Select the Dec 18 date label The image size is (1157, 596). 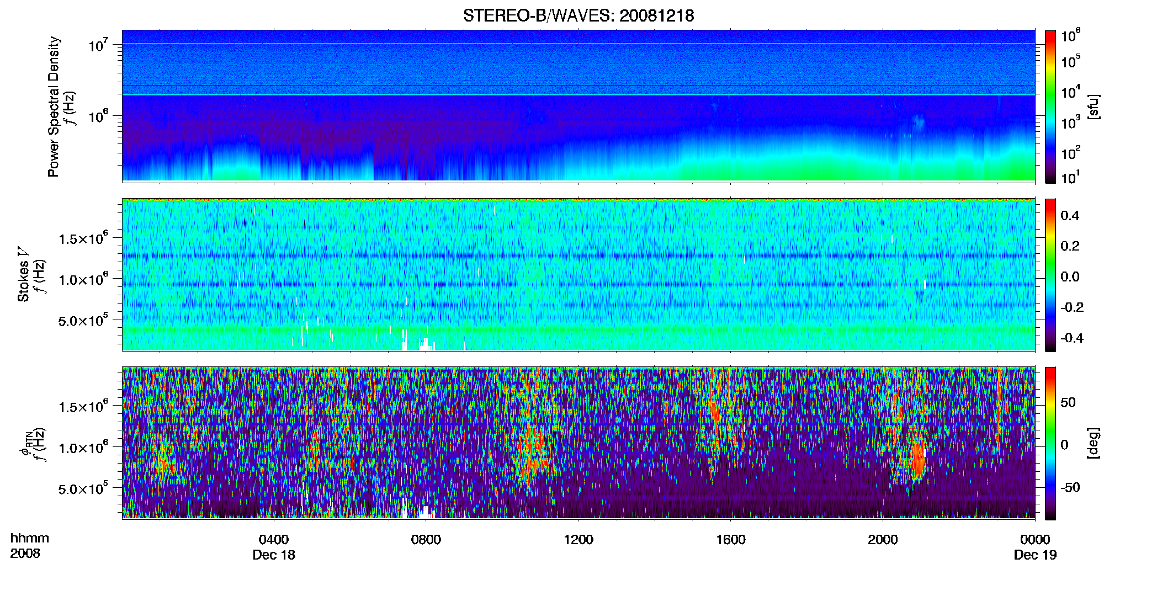pyautogui.click(x=274, y=555)
